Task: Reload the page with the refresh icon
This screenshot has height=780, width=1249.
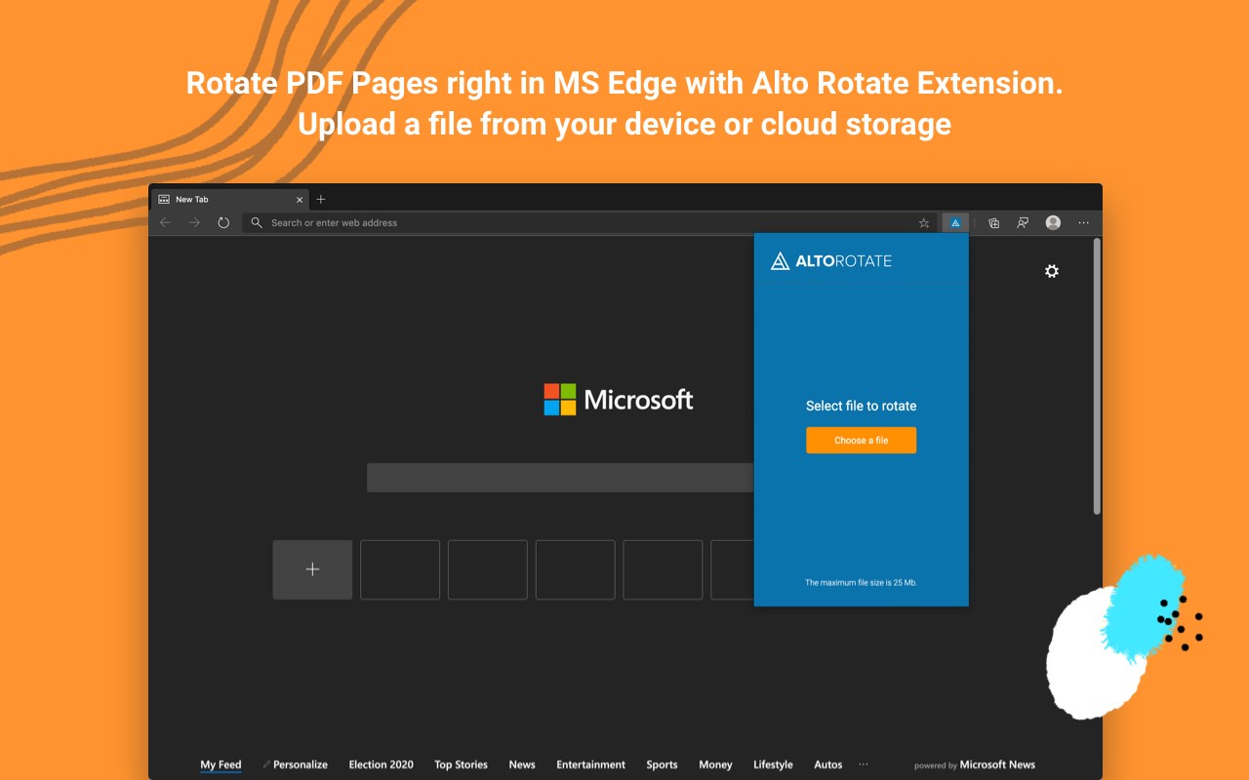Action: (x=223, y=222)
